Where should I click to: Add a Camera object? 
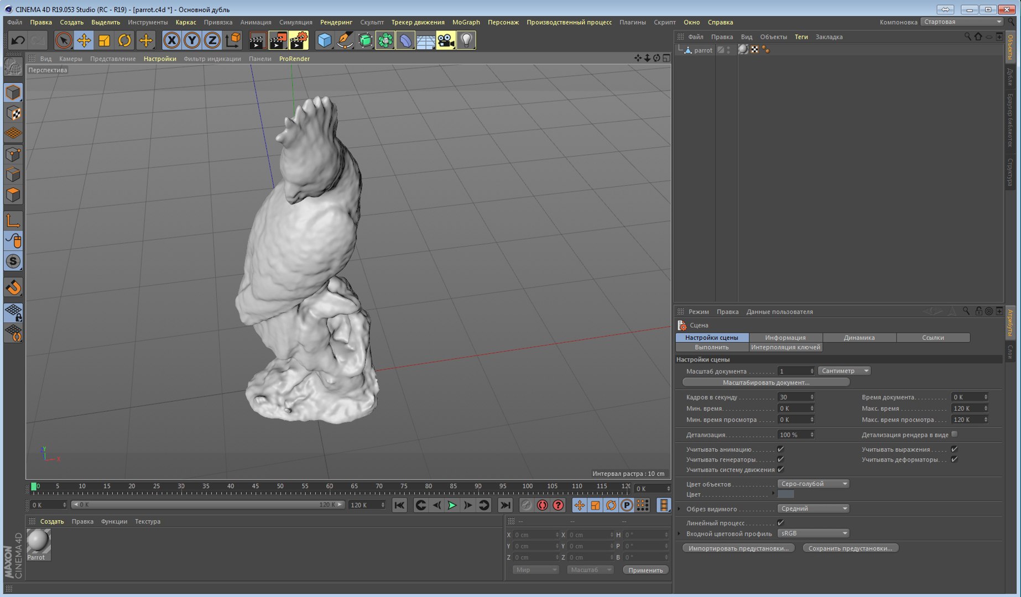point(446,40)
